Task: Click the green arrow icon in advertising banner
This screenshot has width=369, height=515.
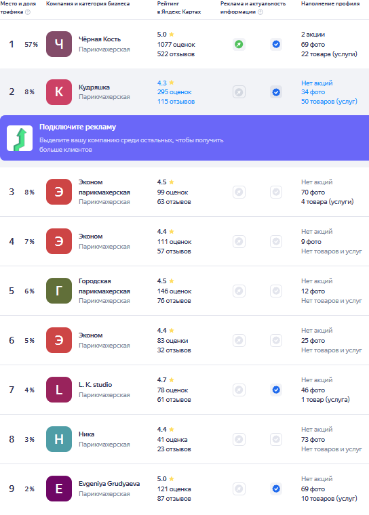Action: [x=20, y=138]
